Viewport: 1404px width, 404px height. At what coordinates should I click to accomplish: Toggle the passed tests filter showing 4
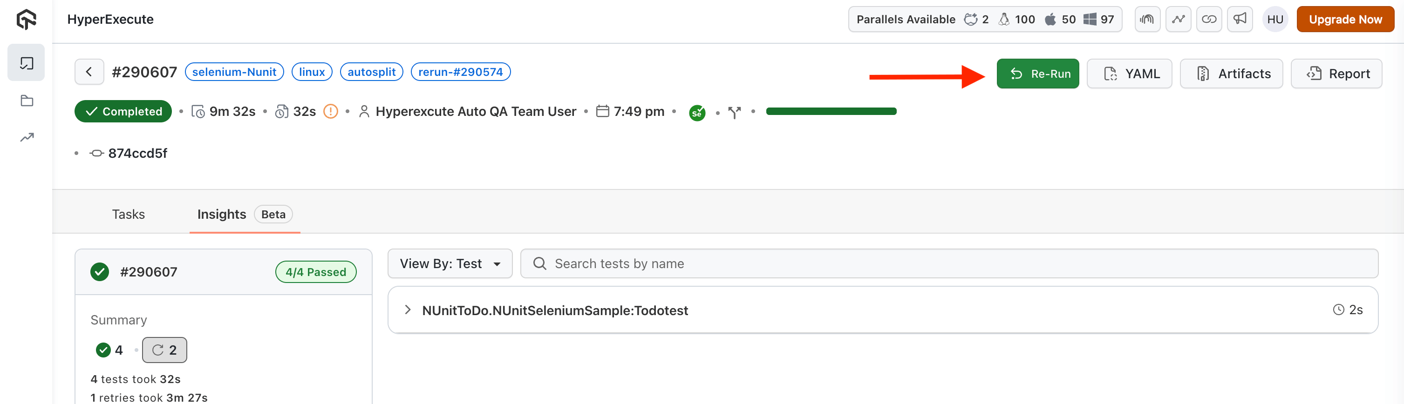109,350
